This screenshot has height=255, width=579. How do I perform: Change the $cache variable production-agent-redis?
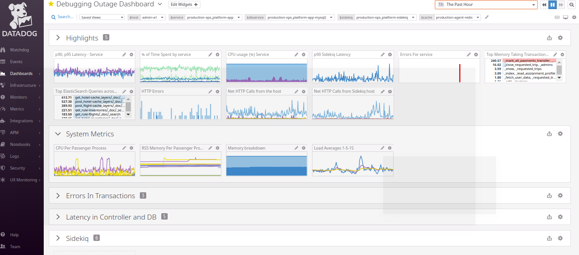458,17
